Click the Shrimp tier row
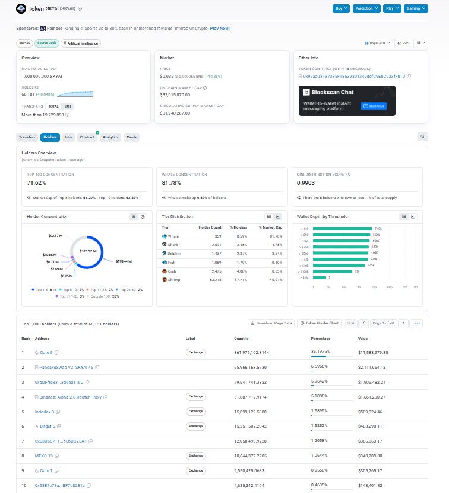 pos(222,280)
